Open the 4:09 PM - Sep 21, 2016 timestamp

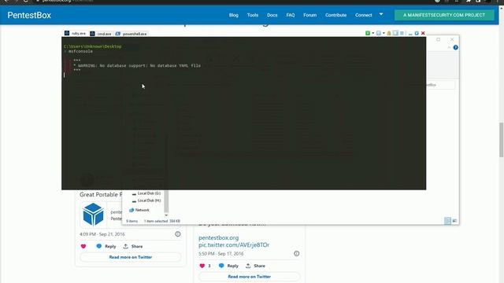pyautogui.click(x=102, y=234)
